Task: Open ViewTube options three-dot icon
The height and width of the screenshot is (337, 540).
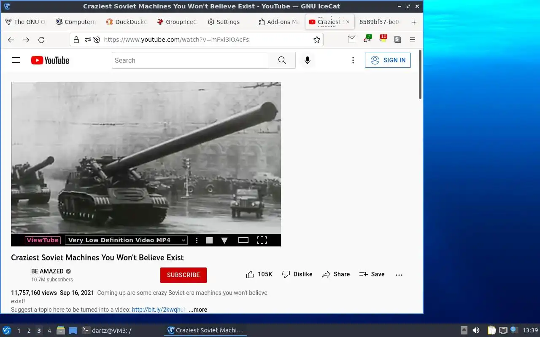Action: click(x=197, y=240)
